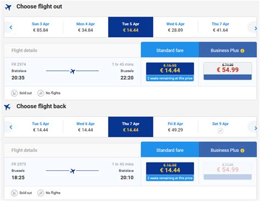The image size is (260, 201).
Task: Click the Business Plus info icon for outbound flight
Action: pyautogui.click(x=242, y=51)
